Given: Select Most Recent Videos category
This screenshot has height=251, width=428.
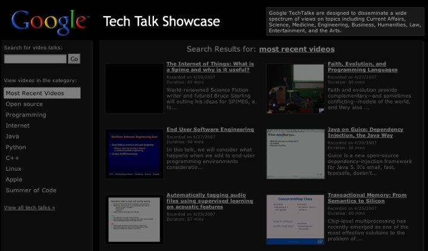Looking at the screenshot, I should [42, 93].
